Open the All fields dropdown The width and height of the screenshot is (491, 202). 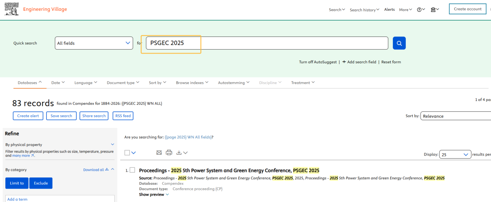94,43
